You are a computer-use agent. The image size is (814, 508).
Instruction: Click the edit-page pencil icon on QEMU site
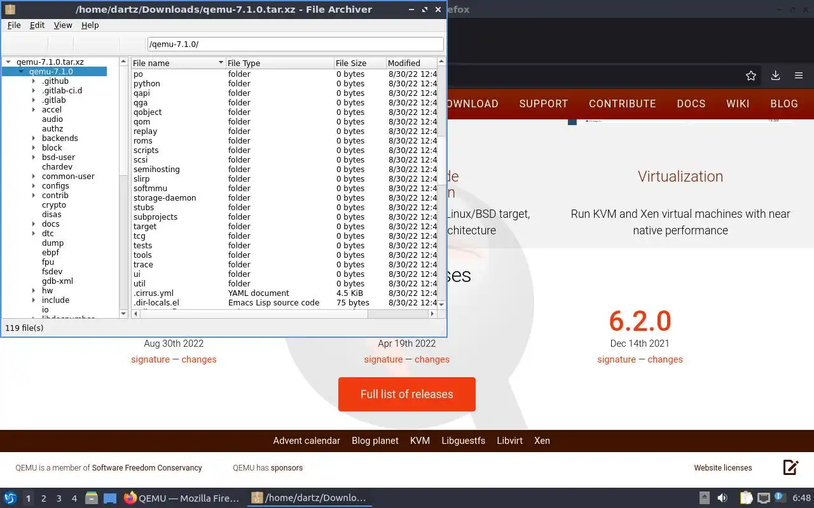(x=790, y=467)
